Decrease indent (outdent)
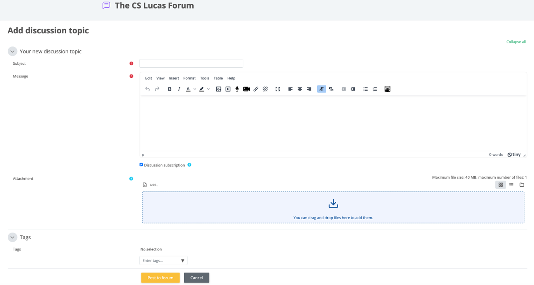Viewport: 534px width, 285px height. pos(344,89)
